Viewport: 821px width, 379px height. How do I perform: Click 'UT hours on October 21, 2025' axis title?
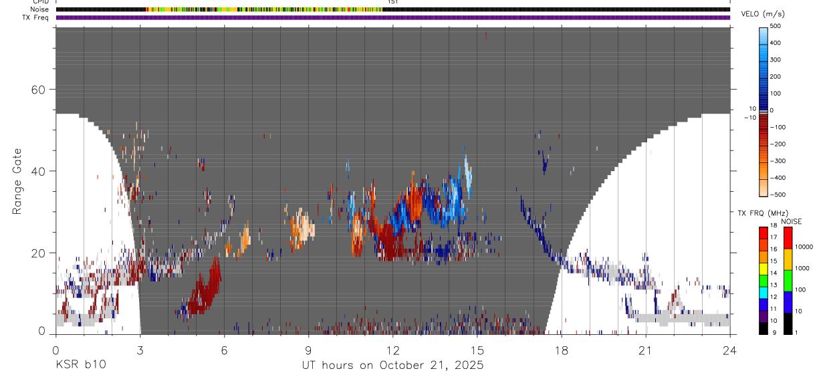click(392, 365)
